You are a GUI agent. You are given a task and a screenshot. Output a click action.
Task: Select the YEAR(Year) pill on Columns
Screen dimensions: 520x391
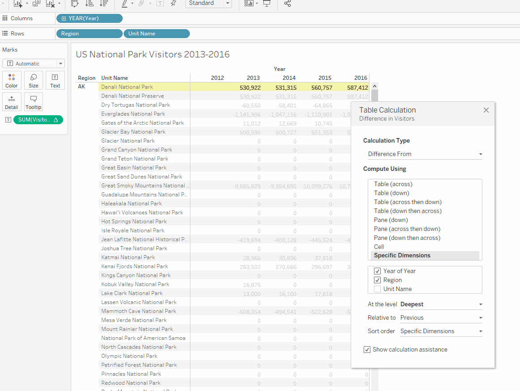[89, 18]
